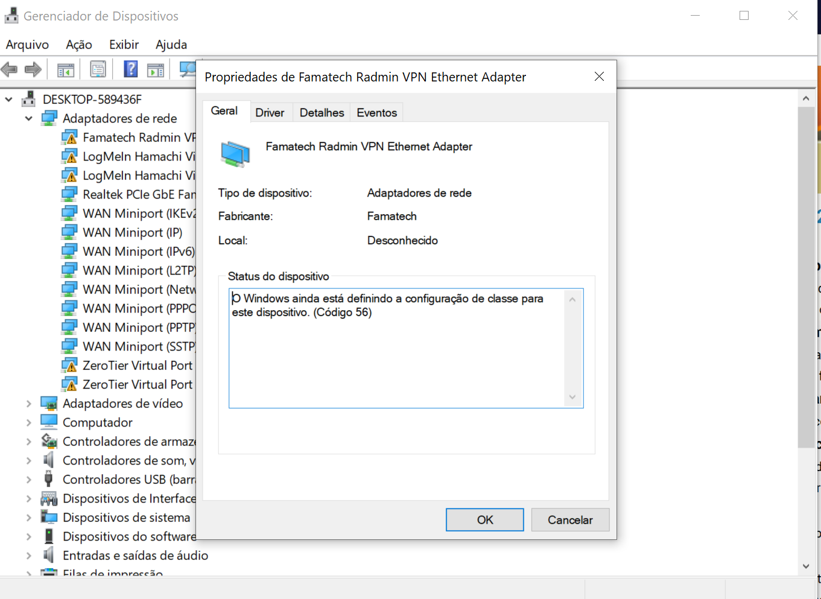Viewport: 821px width, 599px height.
Task: Open the Exibir menu
Action: point(124,45)
